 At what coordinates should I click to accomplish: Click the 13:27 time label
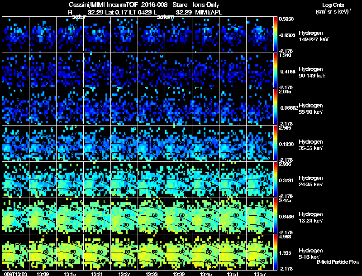coord(124,274)
